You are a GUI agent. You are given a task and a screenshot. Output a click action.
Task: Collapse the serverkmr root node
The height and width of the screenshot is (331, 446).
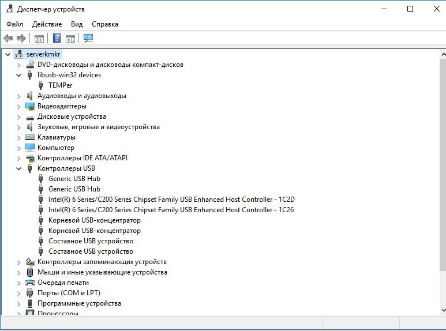8,54
